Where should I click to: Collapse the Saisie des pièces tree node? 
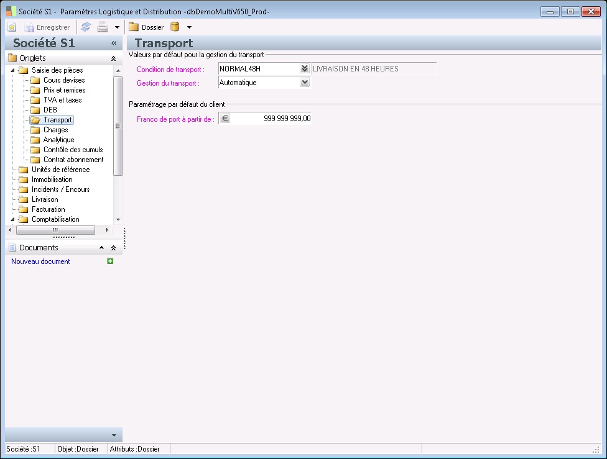[x=12, y=70]
